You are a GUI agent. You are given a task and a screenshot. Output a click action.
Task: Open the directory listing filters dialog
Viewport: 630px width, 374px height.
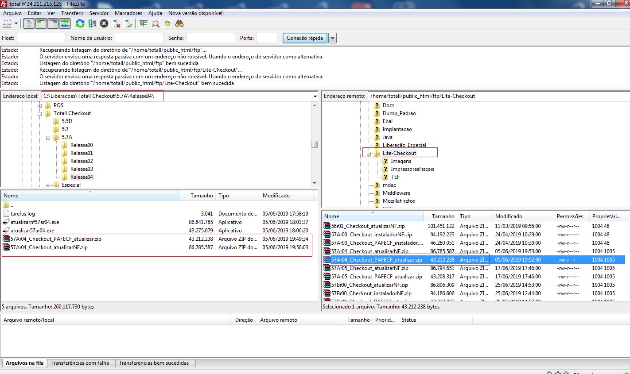143,23
